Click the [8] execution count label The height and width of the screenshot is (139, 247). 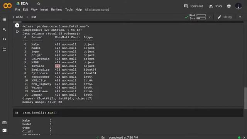[17, 113]
